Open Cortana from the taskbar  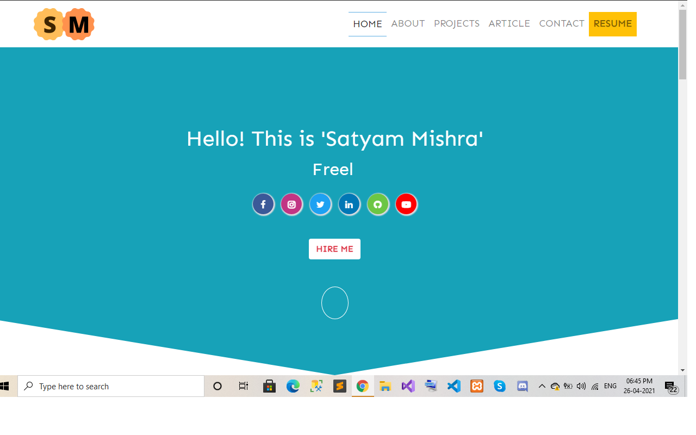point(217,386)
